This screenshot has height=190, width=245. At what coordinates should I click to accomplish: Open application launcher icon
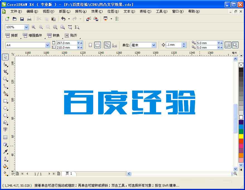106,19
